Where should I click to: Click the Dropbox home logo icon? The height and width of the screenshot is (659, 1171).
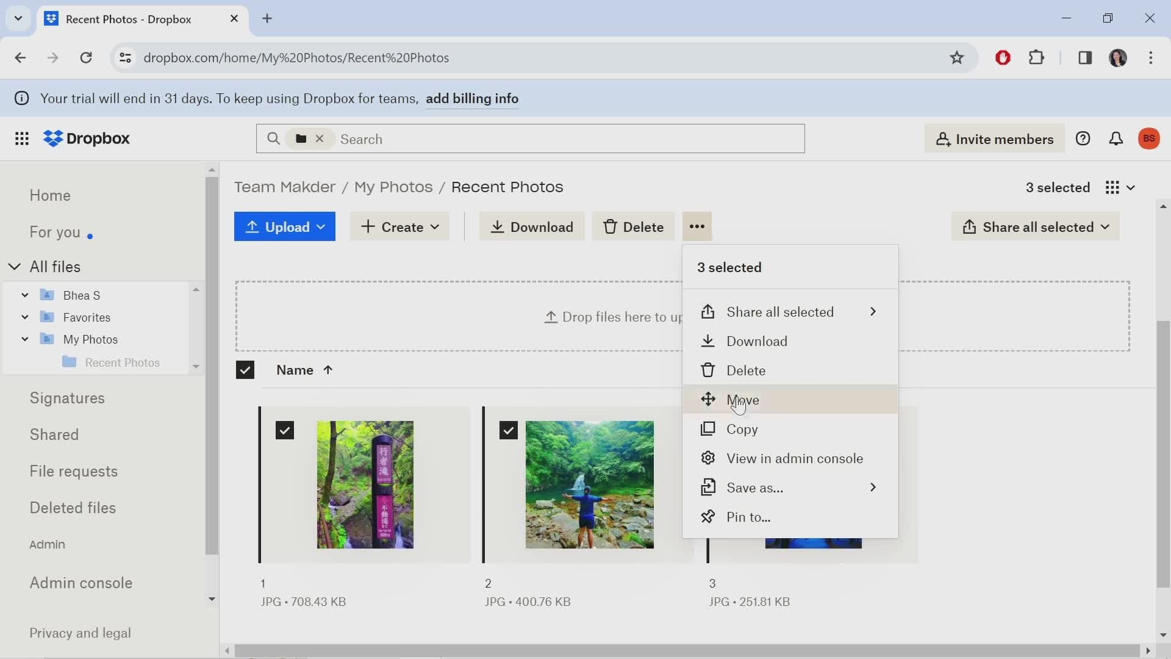tap(53, 139)
